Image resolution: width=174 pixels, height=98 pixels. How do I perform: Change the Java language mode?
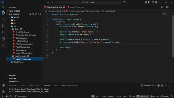click(x=133, y=96)
